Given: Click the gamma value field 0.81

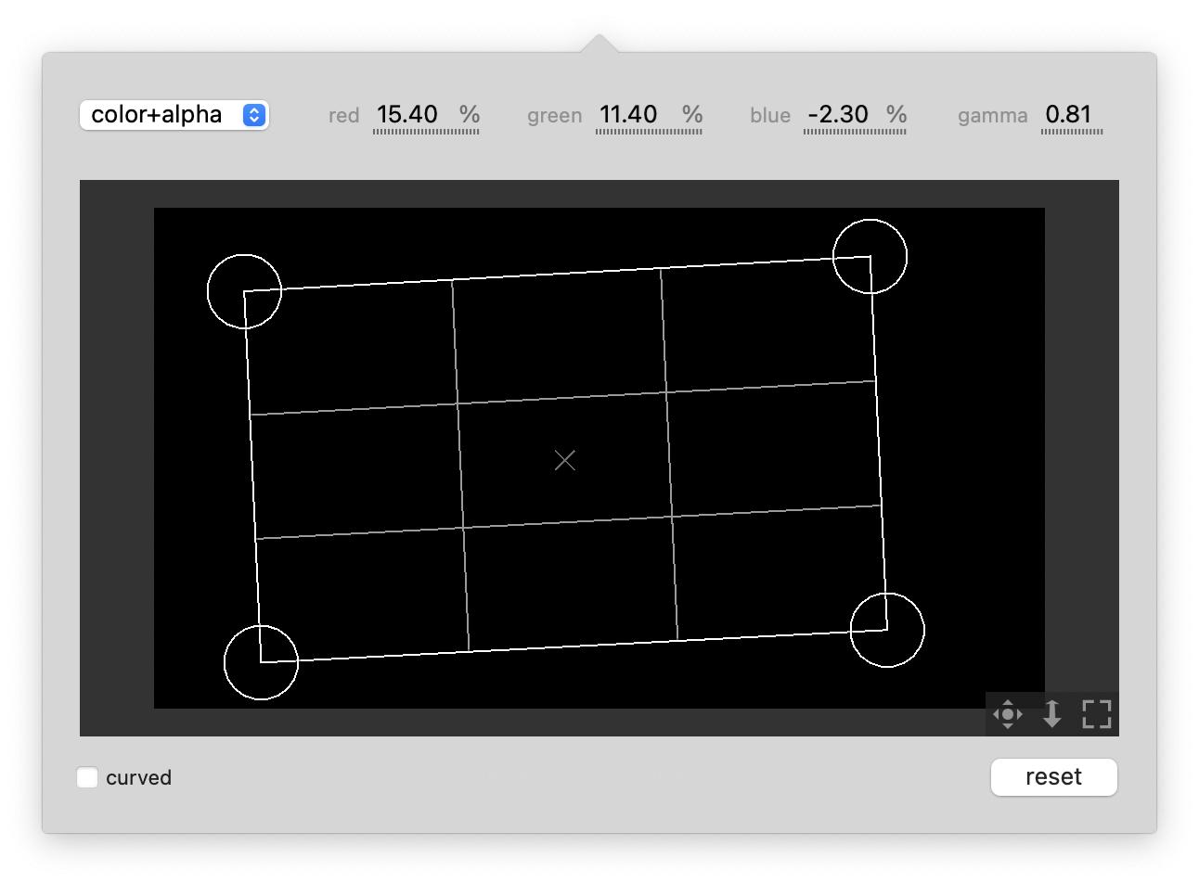Looking at the screenshot, I should click(1069, 115).
